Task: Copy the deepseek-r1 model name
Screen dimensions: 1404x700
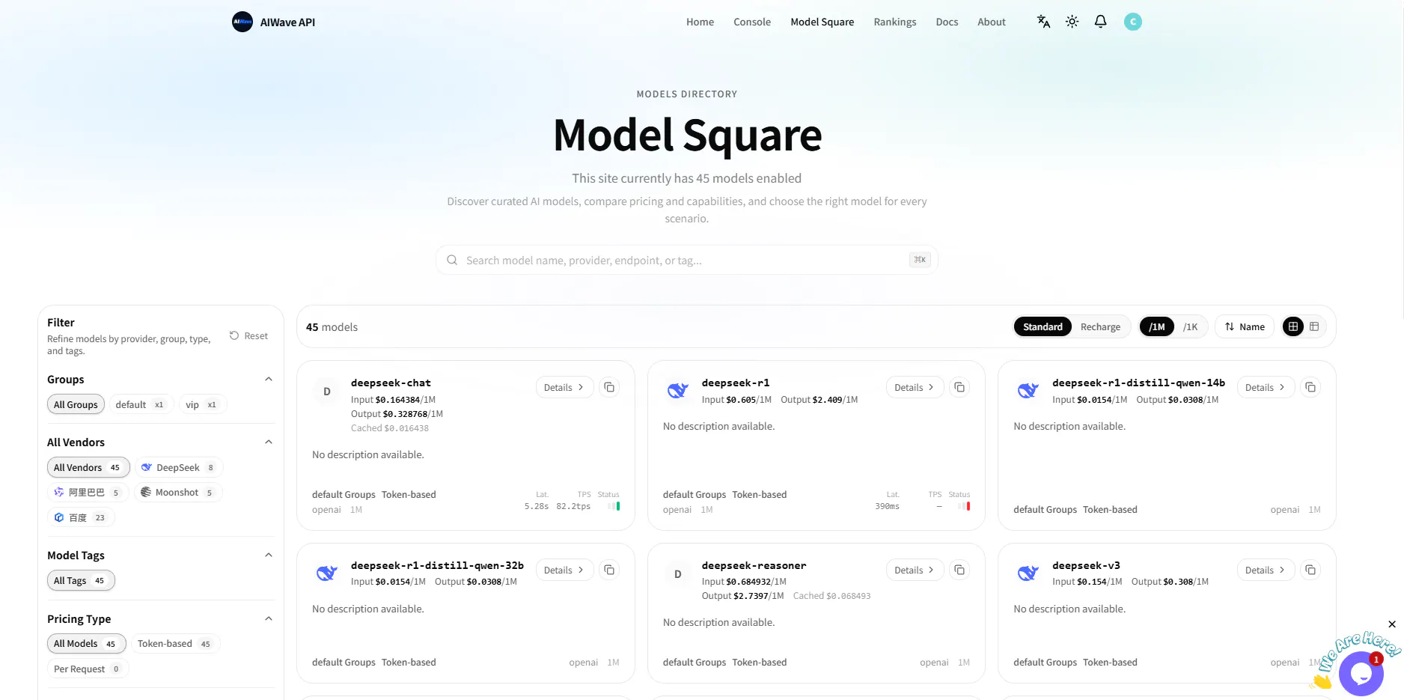Action: click(x=959, y=387)
